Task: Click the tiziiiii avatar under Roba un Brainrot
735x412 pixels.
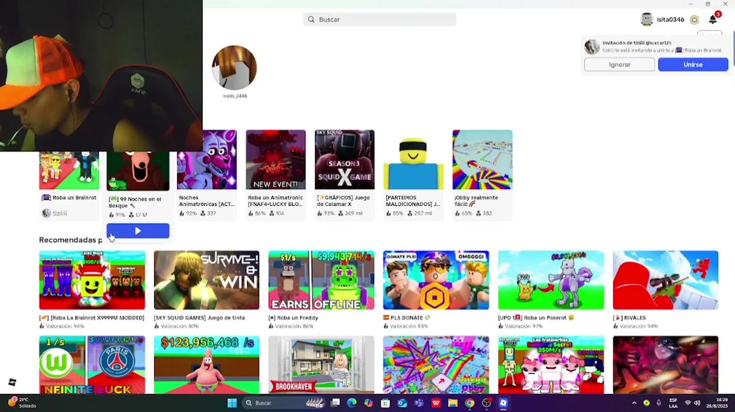Action: pyautogui.click(x=46, y=213)
